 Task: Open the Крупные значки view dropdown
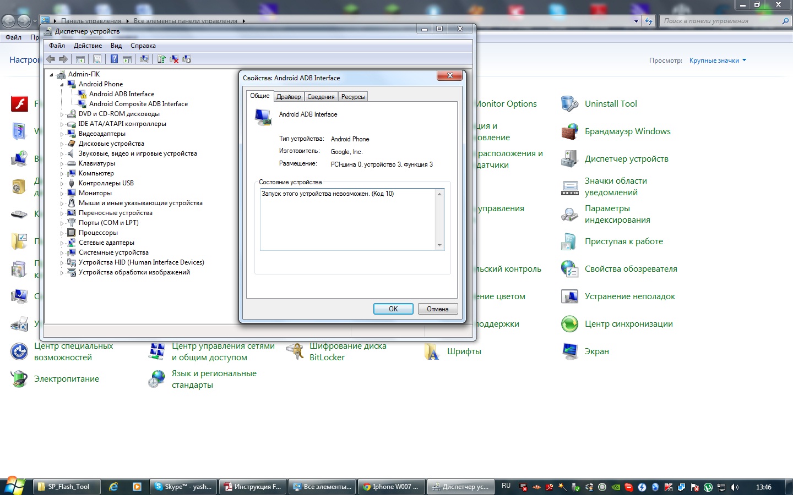tap(718, 61)
